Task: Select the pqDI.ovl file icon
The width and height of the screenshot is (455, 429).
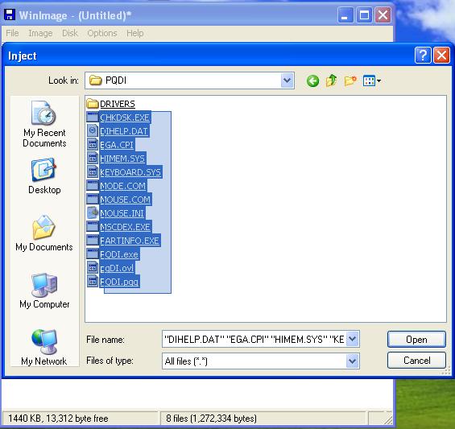Action: tap(93, 268)
